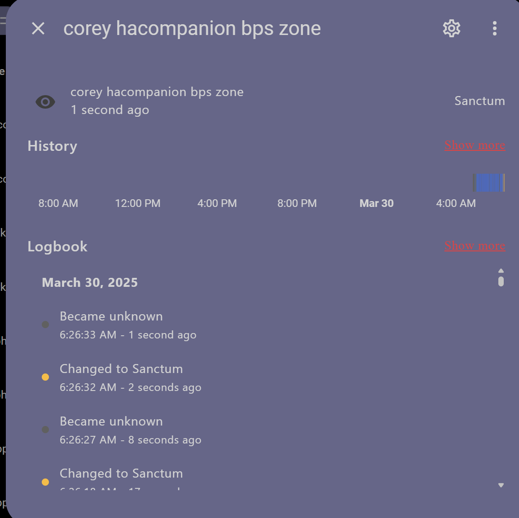Click the Mar 30 timeline label
Viewport: 519px width, 518px height.
click(376, 203)
